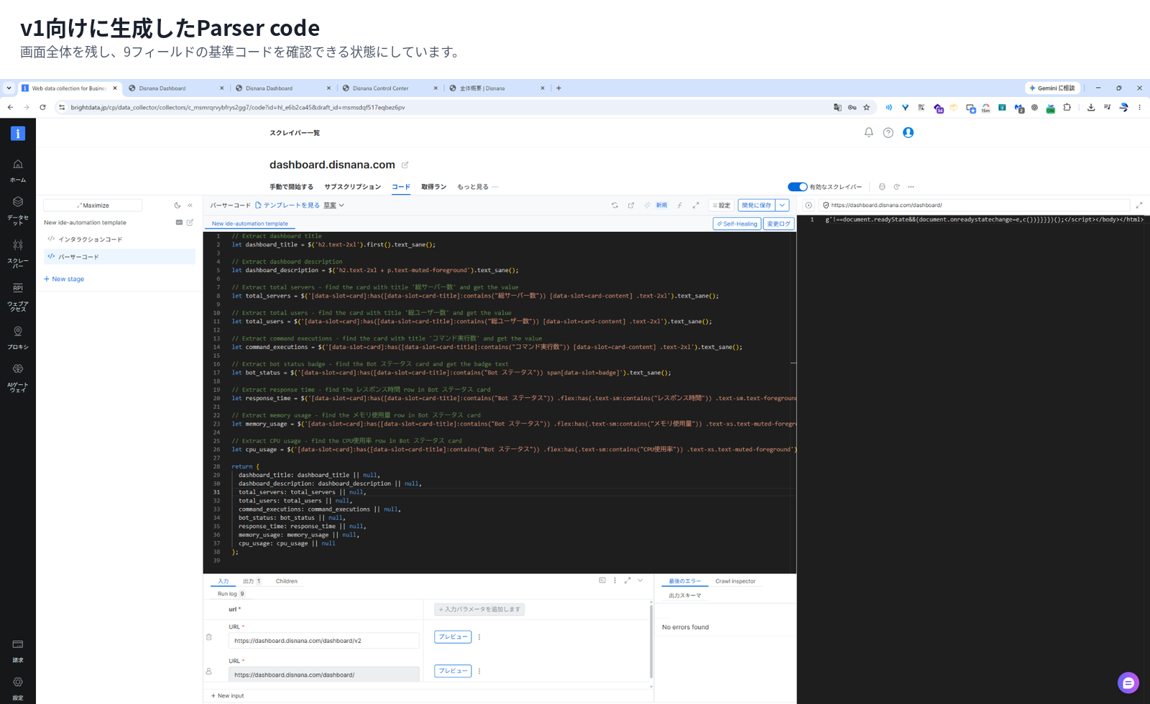Click the Self-Healing button
1150x704 pixels.
(x=737, y=223)
